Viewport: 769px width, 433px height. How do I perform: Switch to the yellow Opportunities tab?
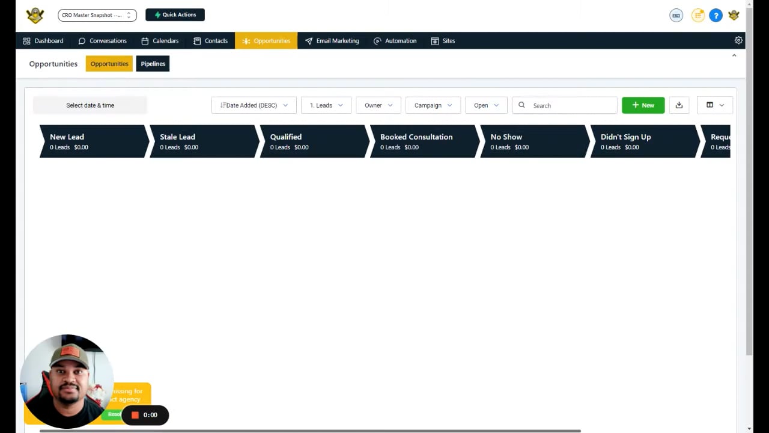[x=109, y=64]
